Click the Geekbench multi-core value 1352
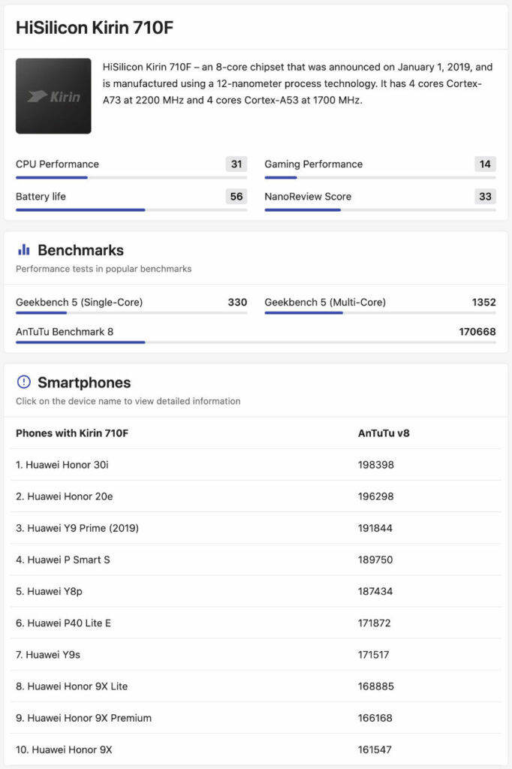This screenshot has height=769, width=512. point(483,302)
